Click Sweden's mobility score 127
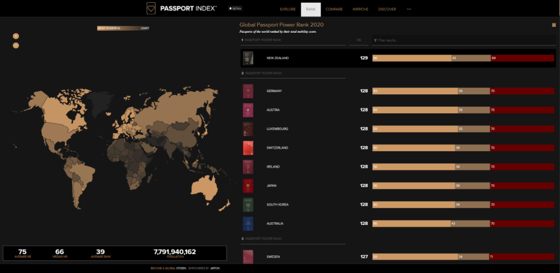The width and height of the screenshot is (560, 273). [x=364, y=256]
